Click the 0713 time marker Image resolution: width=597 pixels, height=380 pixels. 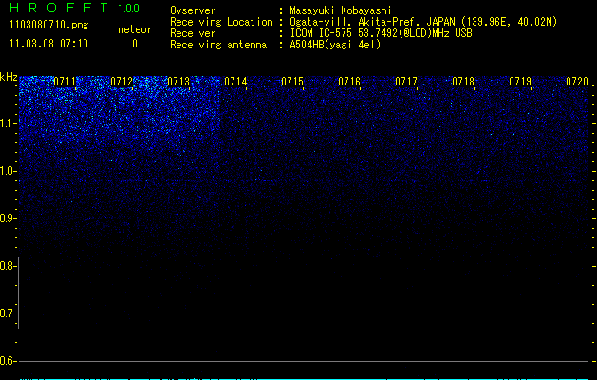pyautogui.click(x=178, y=82)
